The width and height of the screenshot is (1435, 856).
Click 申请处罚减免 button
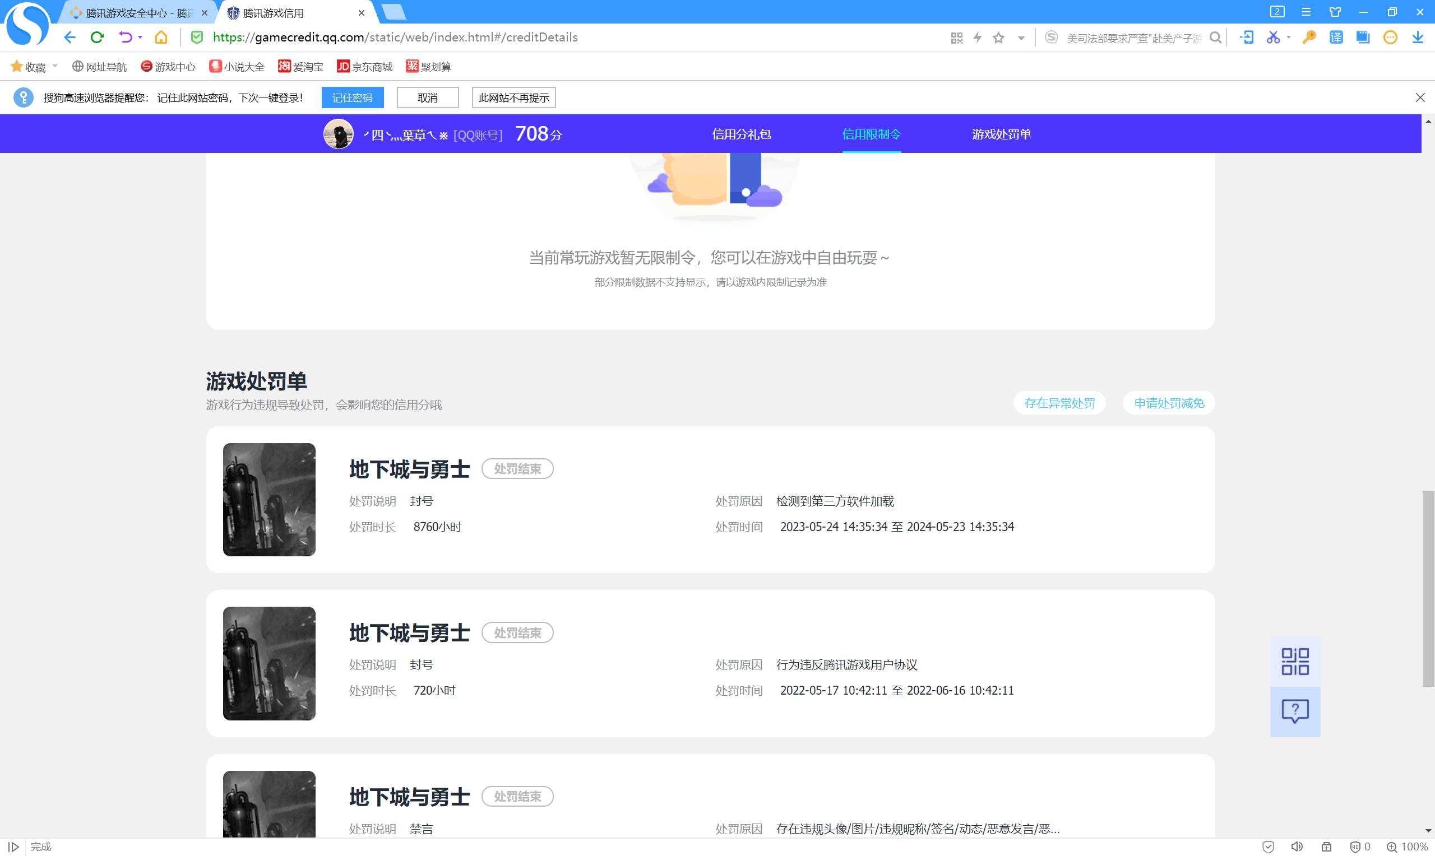click(x=1169, y=403)
